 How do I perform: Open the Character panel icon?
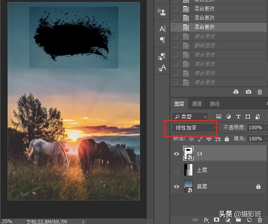pos(162,29)
